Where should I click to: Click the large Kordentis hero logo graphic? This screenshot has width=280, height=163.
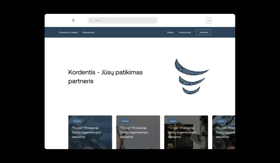coord(191,76)
